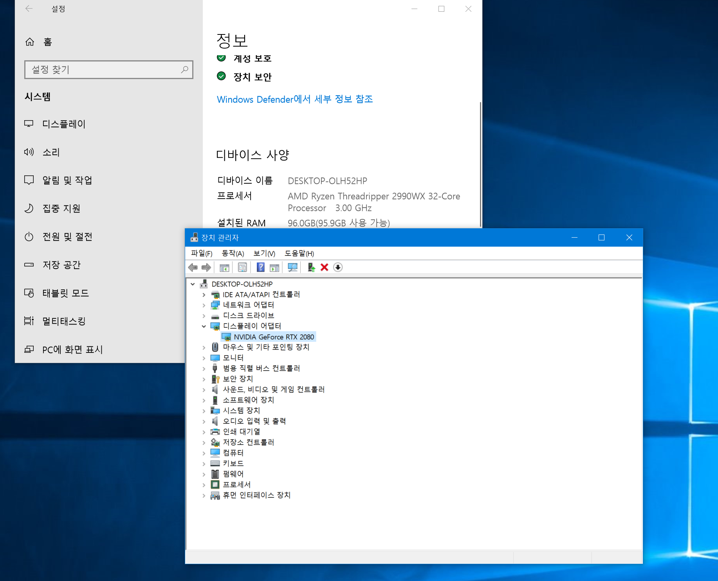Screen dimensions: 718x581
Task: Open the 보기(V) menu
Action: click(264, 254)
